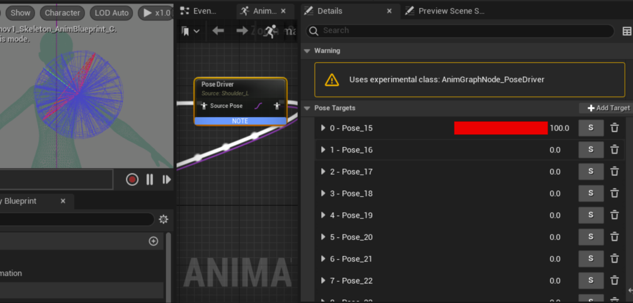Toggle the solo S button for Pose_16
The width and height of the screenshot is (633, 303).
[x=591, y=149]
